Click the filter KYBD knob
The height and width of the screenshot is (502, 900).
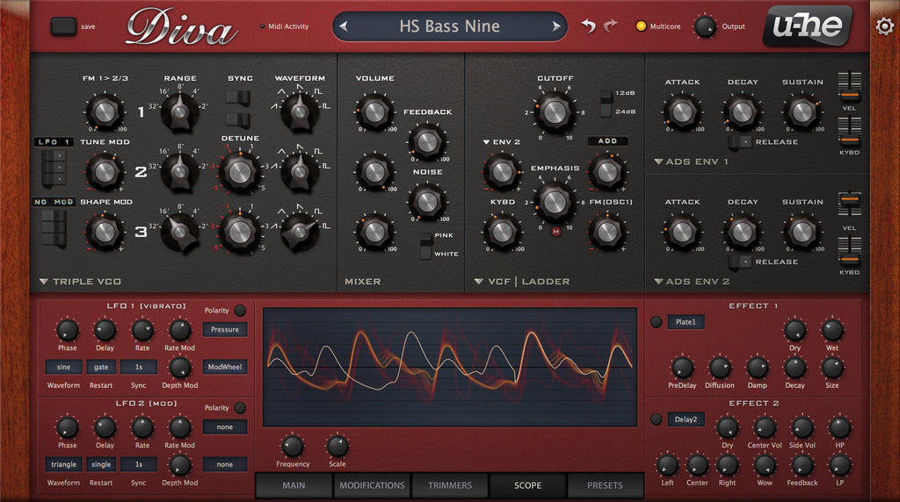point(502,232)
